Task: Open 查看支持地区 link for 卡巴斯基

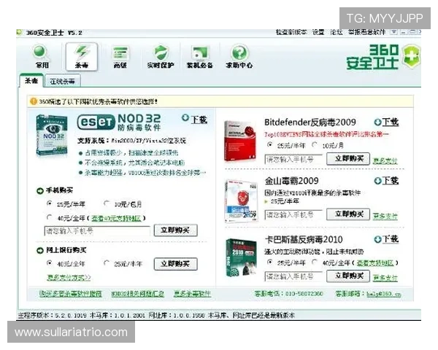Action: click(x=375, y=263)
